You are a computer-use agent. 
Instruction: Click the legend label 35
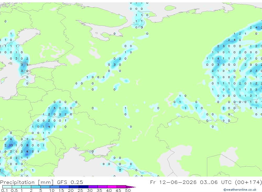click(x=99, y=190)
